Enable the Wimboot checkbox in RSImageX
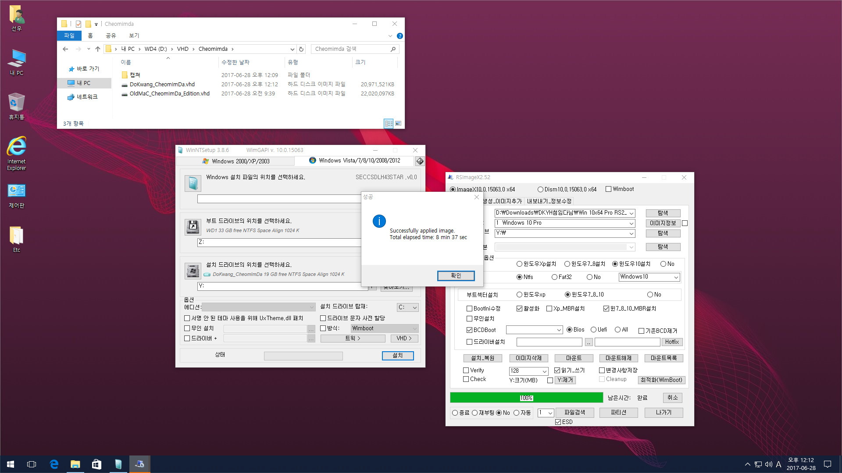 click(x=608, y=189)
